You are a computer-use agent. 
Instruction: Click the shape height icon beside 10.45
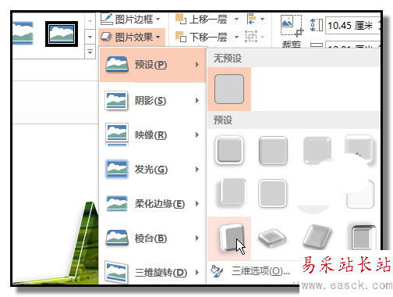click(x=317, y=26)
